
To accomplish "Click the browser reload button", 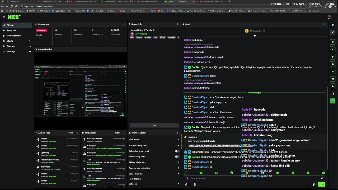I will pos(11,6).
